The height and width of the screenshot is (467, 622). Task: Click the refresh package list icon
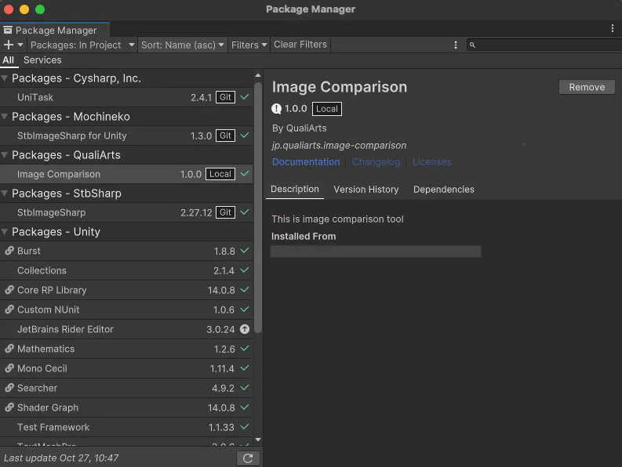(x=248, y=458)
